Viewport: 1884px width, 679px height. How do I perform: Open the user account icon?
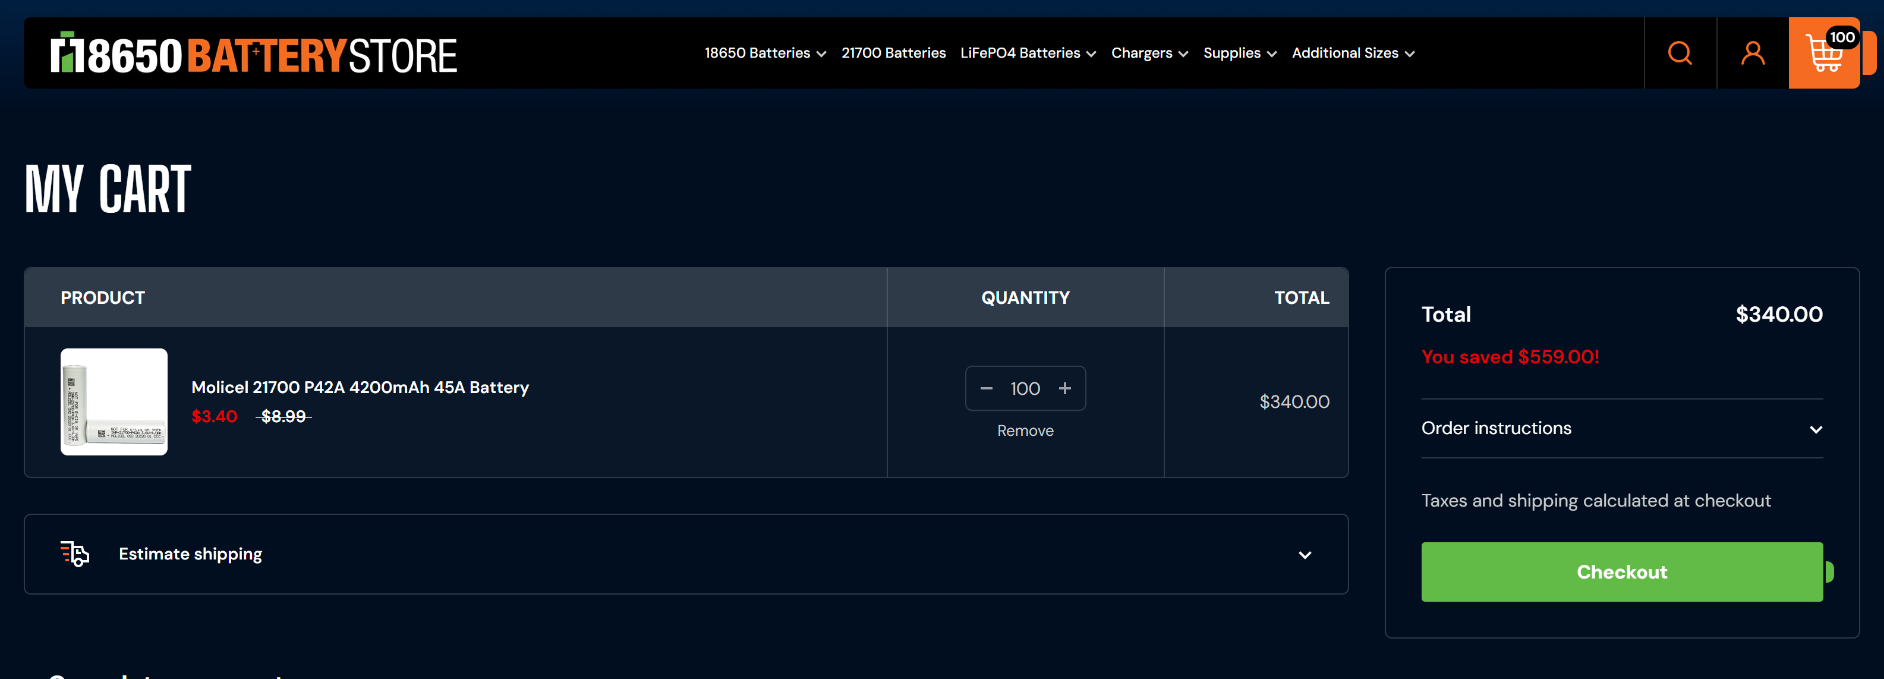(1752, 53)
